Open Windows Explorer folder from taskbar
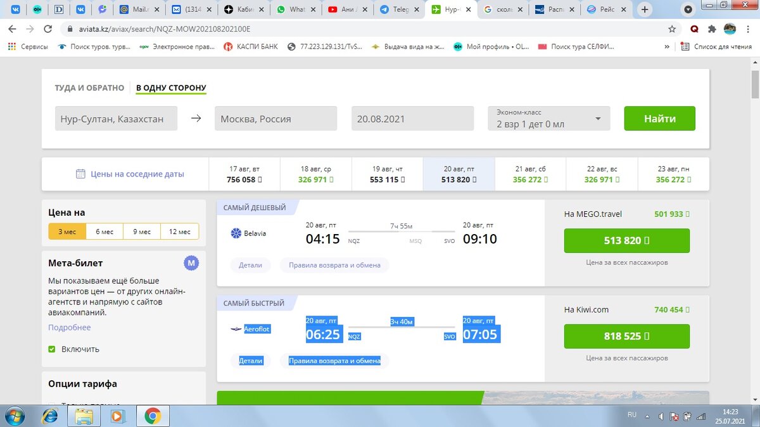Screen dimensions: 760x427 [x=84, y=416]
